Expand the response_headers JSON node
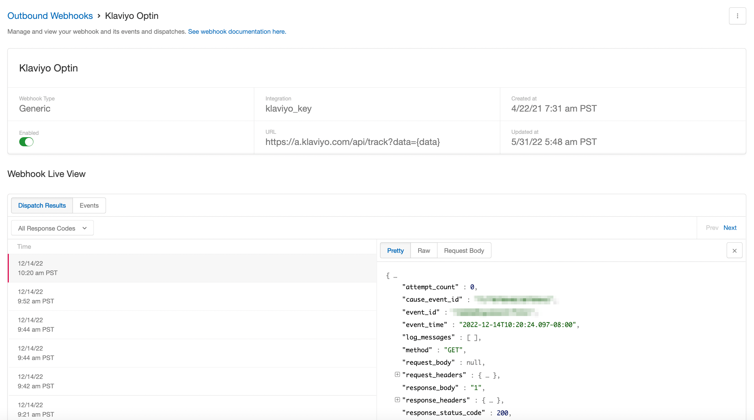 click(397, 400)
